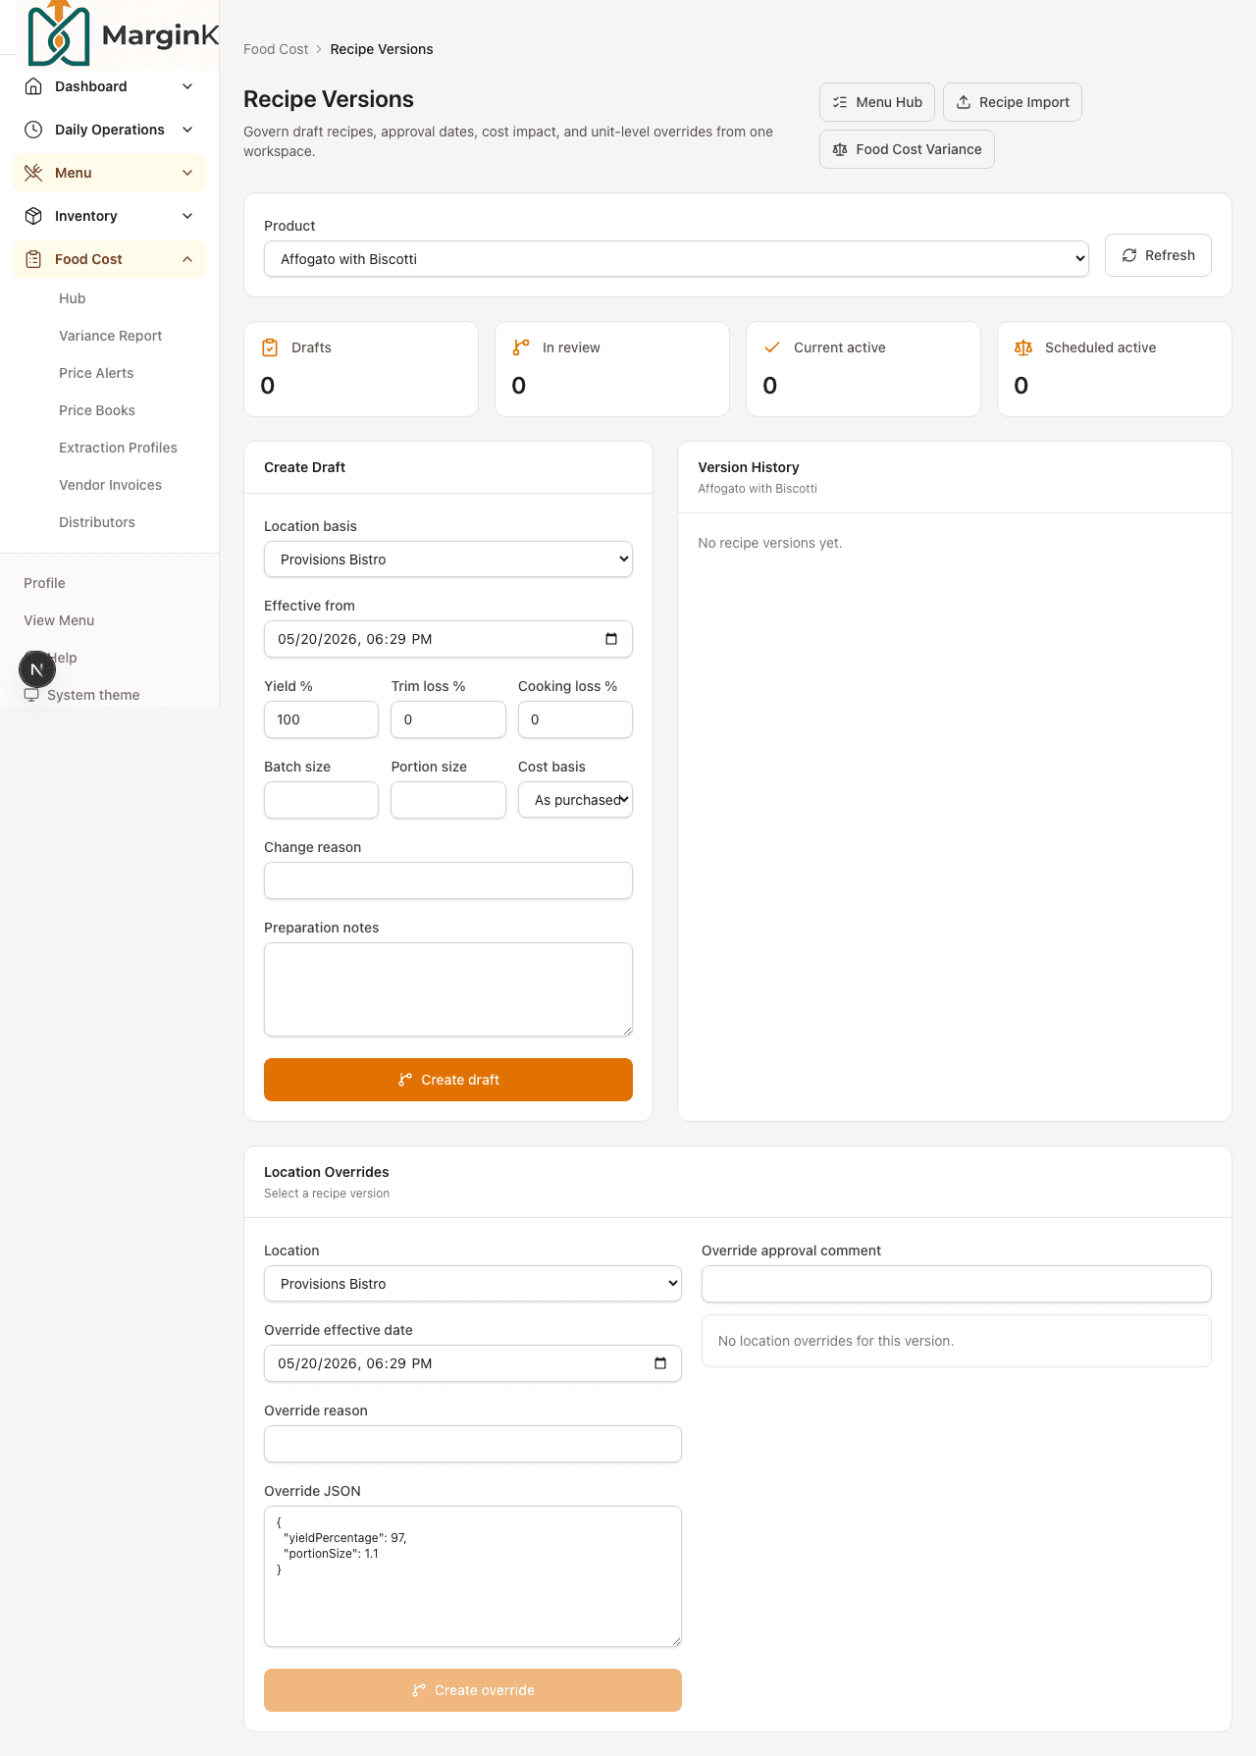
Task: Click the Create override button
Action: click(473, 1690)
